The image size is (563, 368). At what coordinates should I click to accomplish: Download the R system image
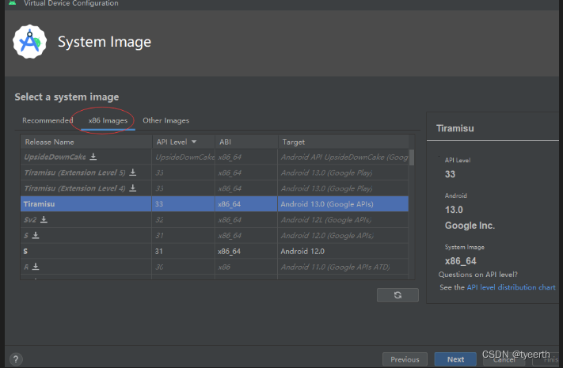pos(36,267)
